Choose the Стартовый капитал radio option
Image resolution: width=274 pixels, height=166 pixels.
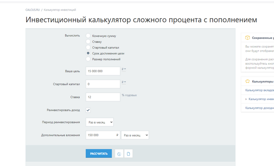click(x=88, y=47)
